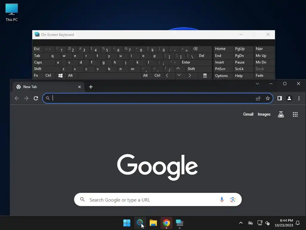Click the backspace key on the On-Screen Keyboard
The width and height of the screenshot is (306, 230).
pyautogui.click(x=201, y=49)
